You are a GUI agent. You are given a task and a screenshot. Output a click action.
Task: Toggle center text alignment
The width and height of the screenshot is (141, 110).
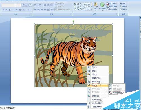coord(38,10)
